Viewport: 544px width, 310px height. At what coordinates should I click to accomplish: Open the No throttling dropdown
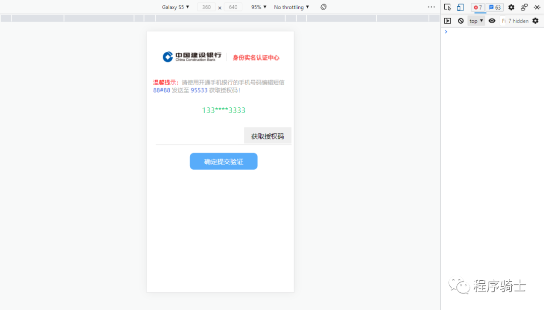pyautogui.click(x=291, y=7)
